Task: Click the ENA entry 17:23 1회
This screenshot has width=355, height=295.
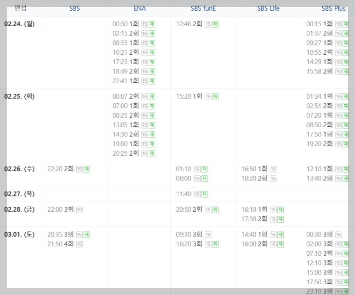Action: tap(126, 62)
